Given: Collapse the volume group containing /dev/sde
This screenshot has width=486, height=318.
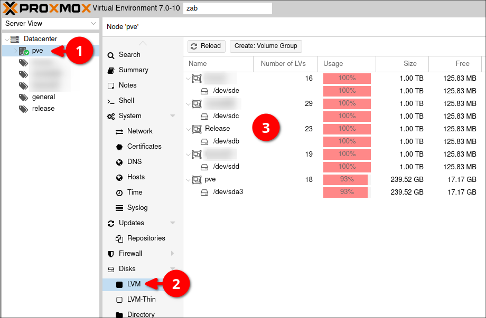Looking at the screenshot, I should click(188, 79).
